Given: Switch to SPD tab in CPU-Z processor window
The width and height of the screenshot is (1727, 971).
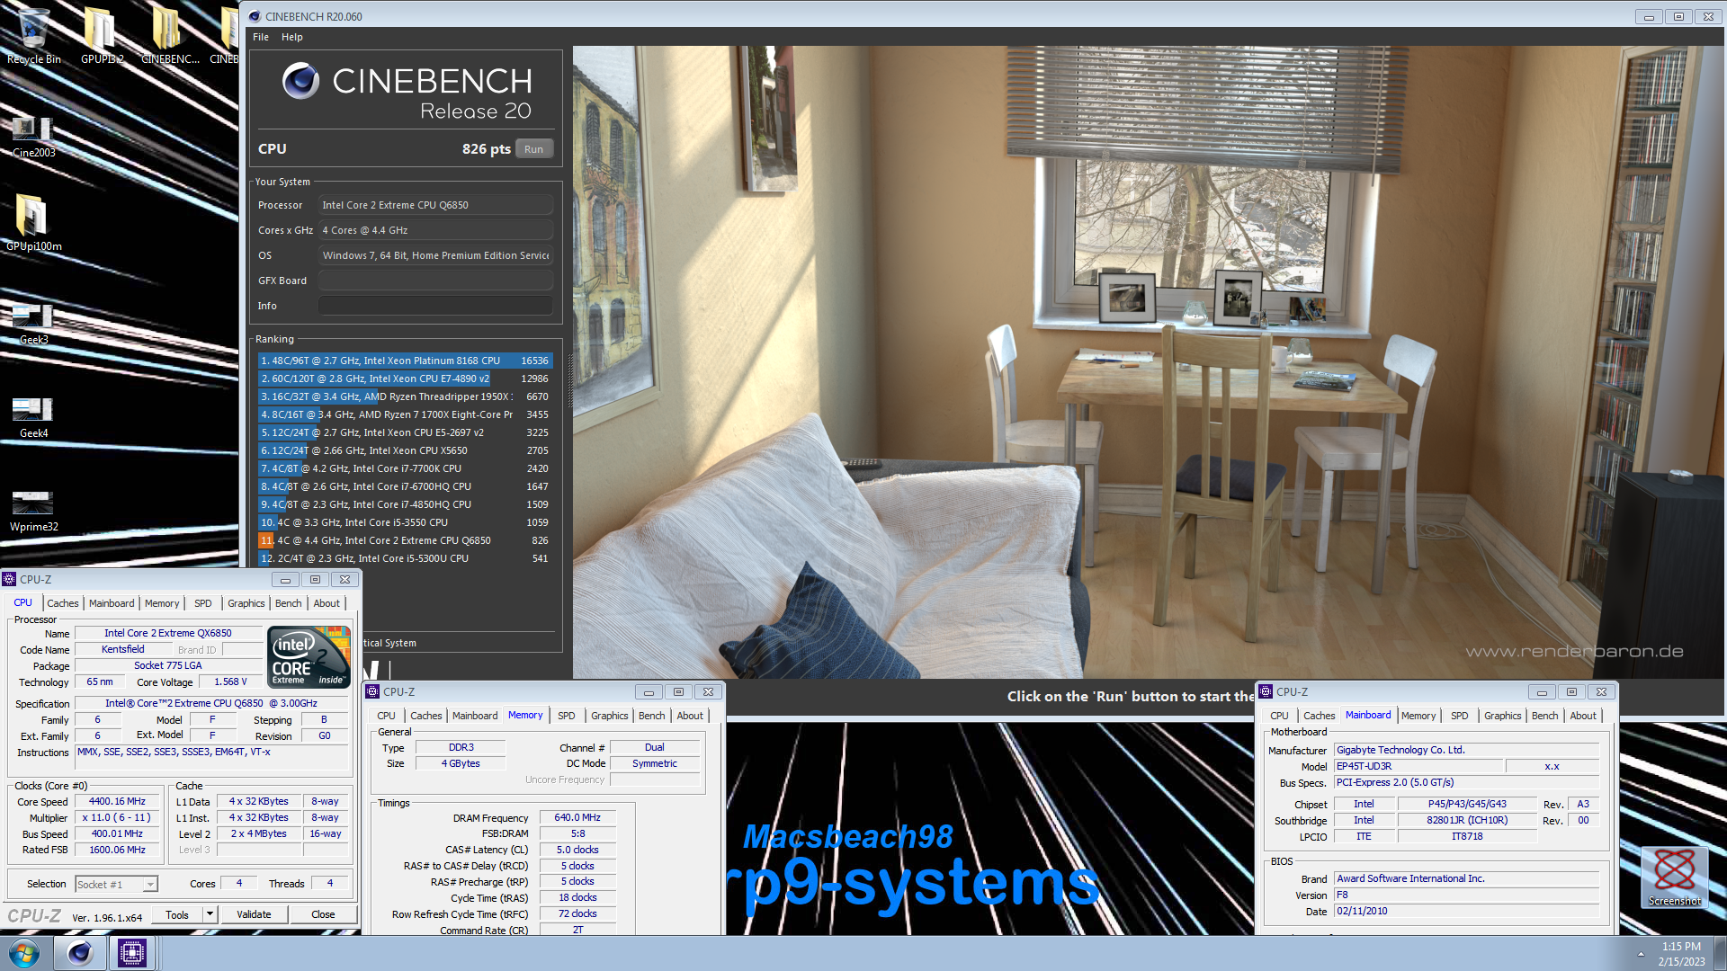Looking at the screenshot, I should 203,603.
